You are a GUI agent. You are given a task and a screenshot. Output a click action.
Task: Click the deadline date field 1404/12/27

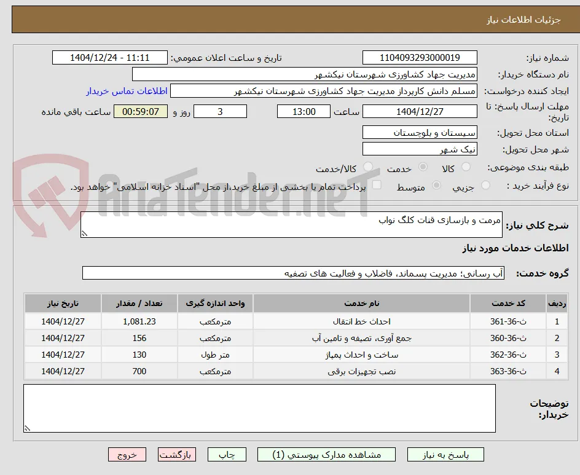[x=420, y=111]
